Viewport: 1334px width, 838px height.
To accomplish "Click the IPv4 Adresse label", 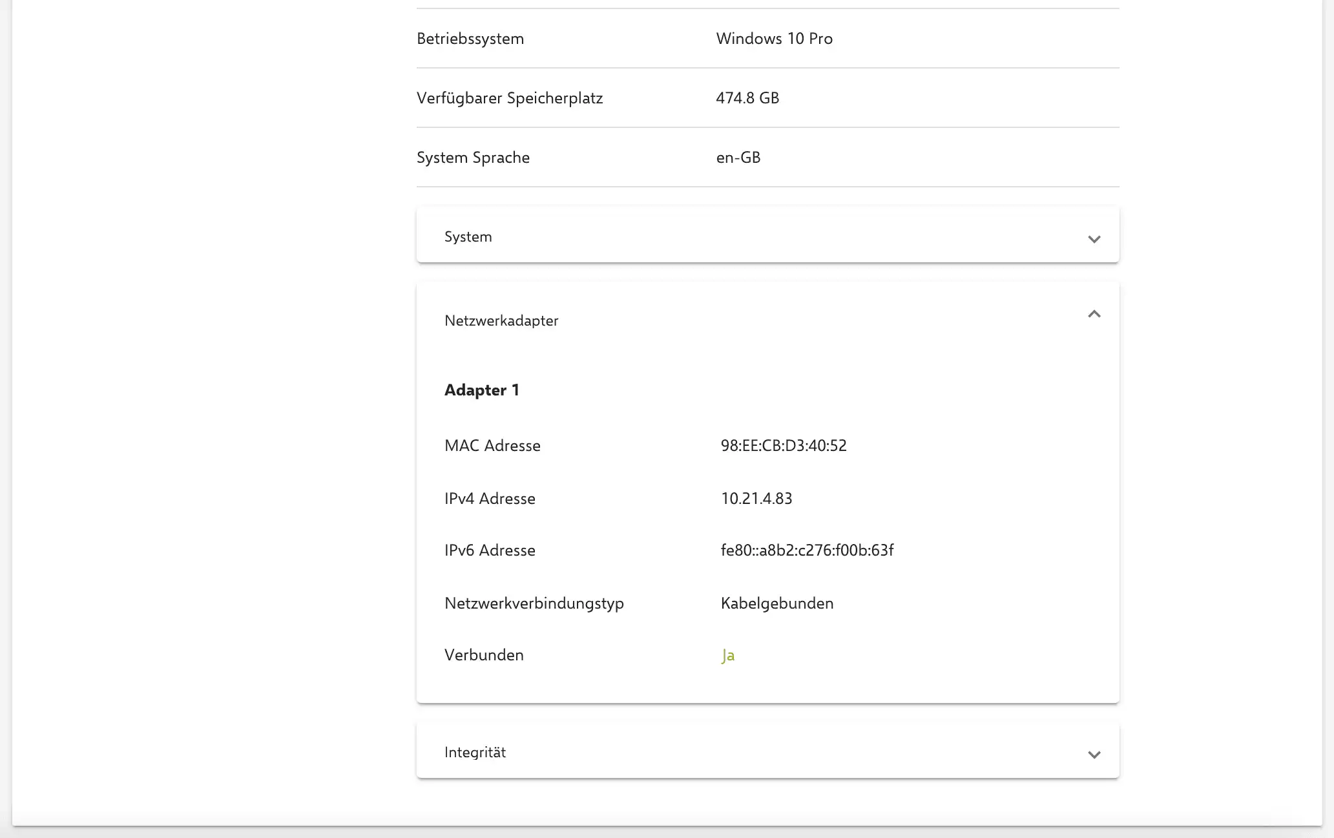I will (x=490, y=498).
